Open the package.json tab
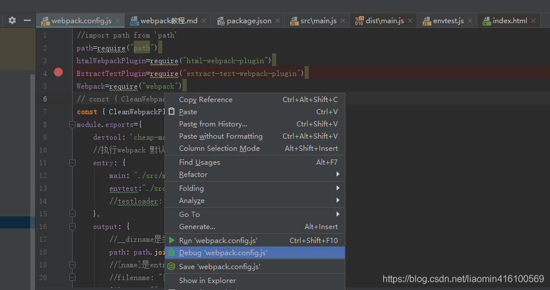 tap(249, 21)
